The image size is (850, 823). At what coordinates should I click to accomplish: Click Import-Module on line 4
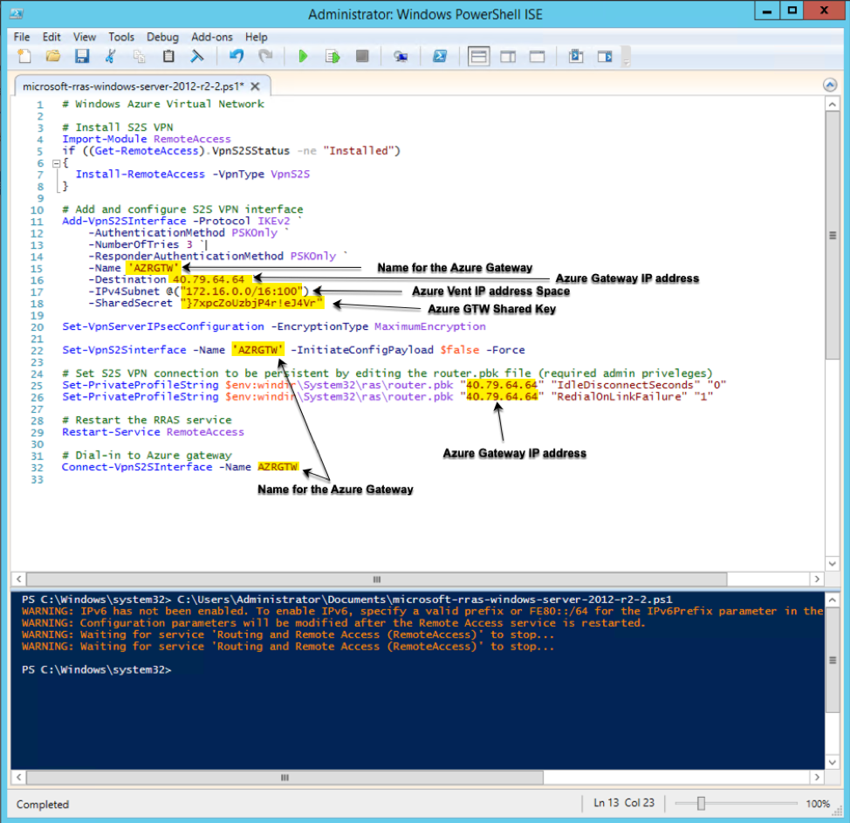point(104,139)
